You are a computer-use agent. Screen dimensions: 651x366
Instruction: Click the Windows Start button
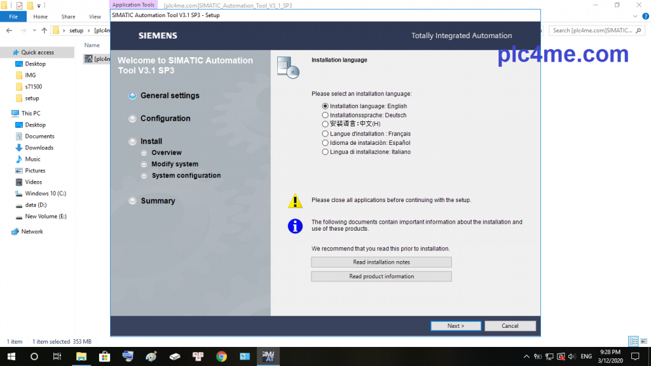click(11, 356)
